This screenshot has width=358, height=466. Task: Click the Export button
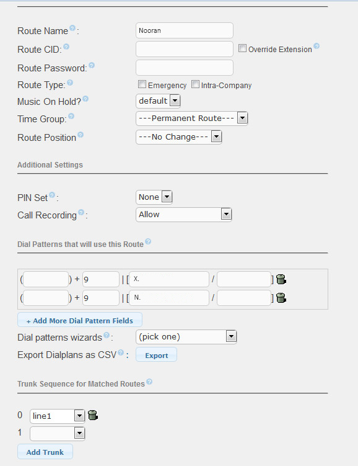click(156, 355)
